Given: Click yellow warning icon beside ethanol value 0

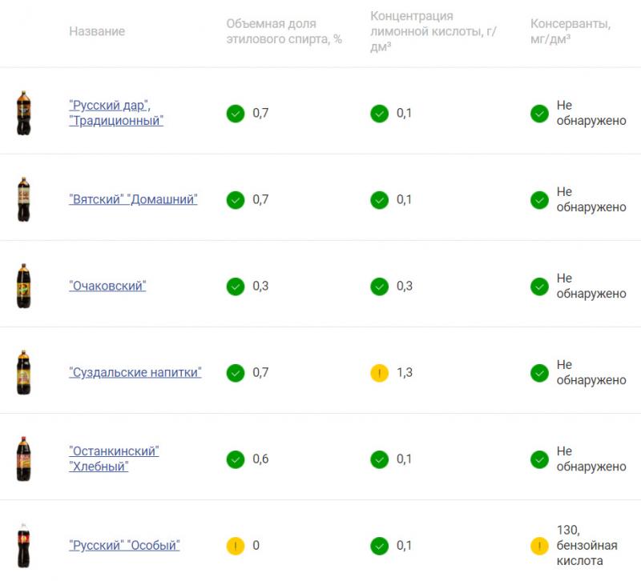Looking at the screenshot, I should 235,546.
